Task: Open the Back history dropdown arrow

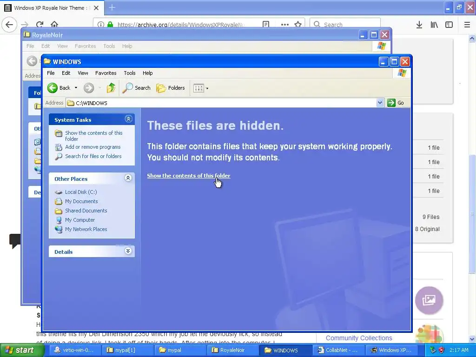Action: coord(76,88)
